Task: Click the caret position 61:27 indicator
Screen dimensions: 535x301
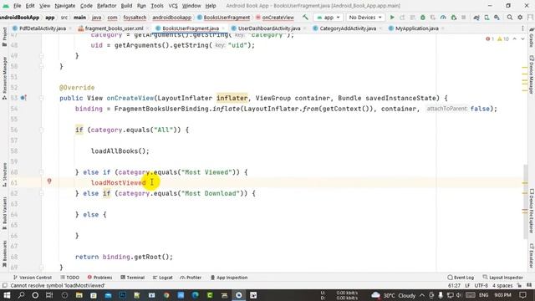Action: (x=454, y=286)
